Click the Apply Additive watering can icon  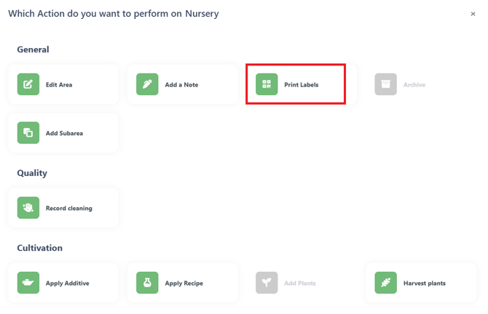[x=28, y=283]
